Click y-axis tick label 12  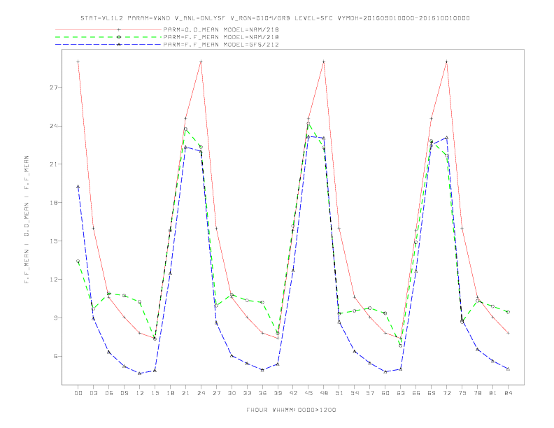coord(54,279)
